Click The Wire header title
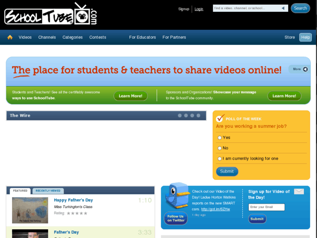 tap(20, 115)
